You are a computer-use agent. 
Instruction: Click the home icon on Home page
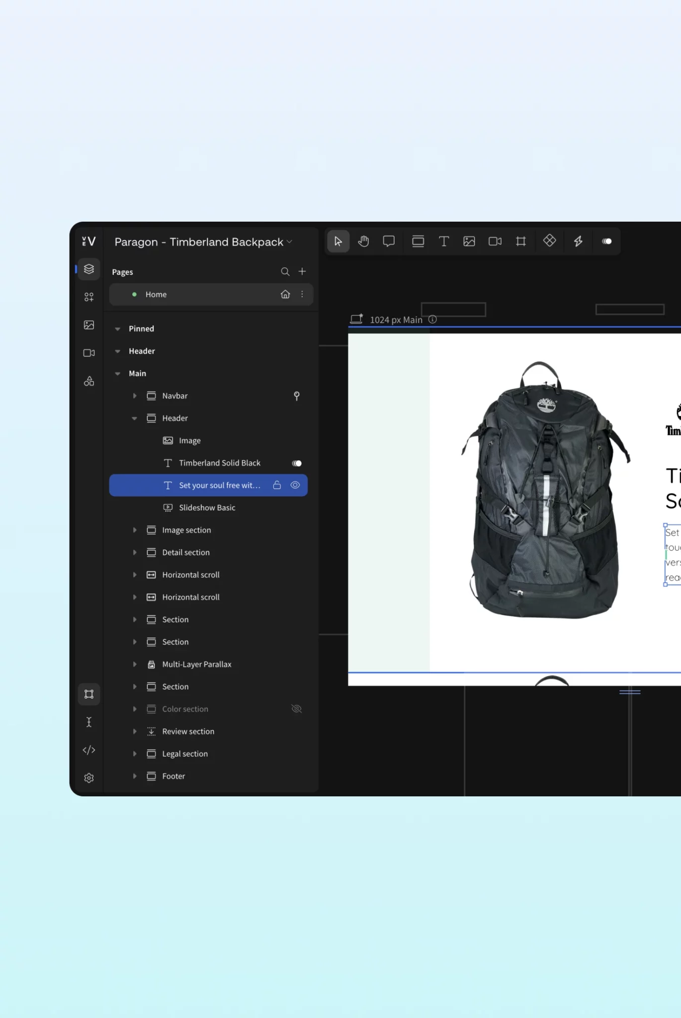pos(285,294)
